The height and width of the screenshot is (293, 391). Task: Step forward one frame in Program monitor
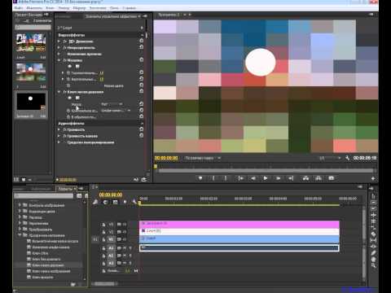[x=278, y=178]
